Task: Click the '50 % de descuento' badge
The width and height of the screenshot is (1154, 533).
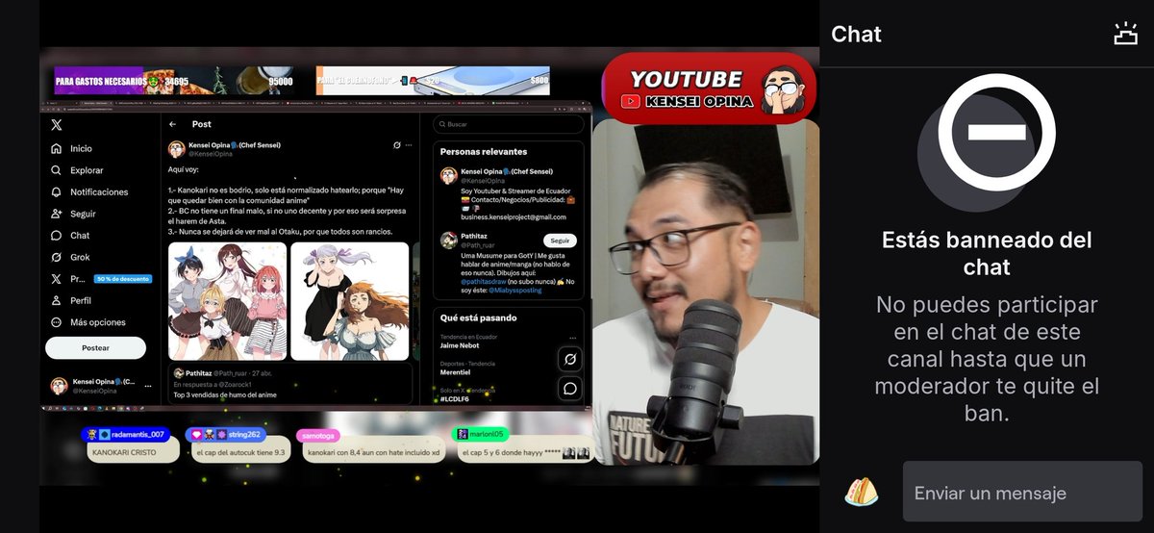Action: tap(122, 279)
